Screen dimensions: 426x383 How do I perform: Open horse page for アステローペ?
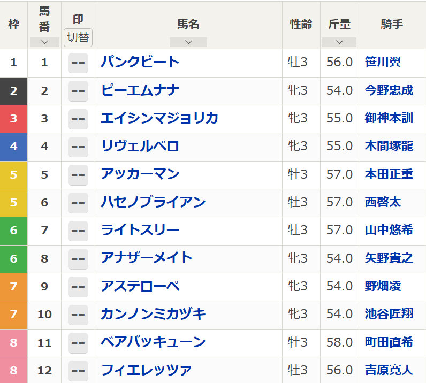[140, 287]
